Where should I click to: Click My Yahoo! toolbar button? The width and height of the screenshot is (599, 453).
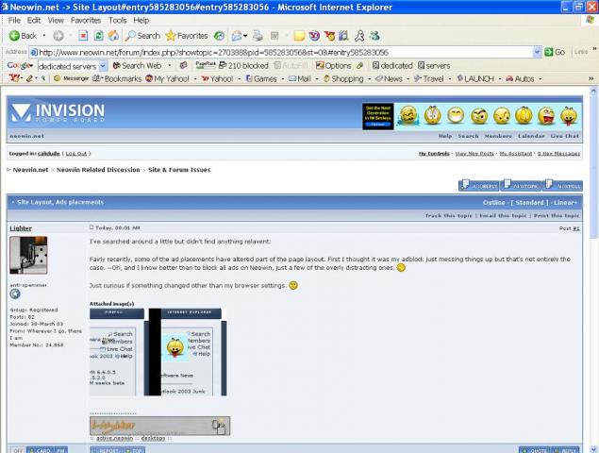click(168, 78)
